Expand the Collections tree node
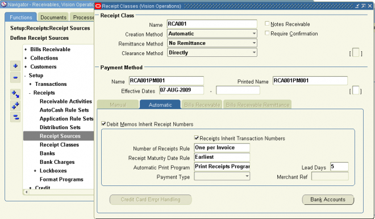The image size is (375, 219). [x=26, y=58]
